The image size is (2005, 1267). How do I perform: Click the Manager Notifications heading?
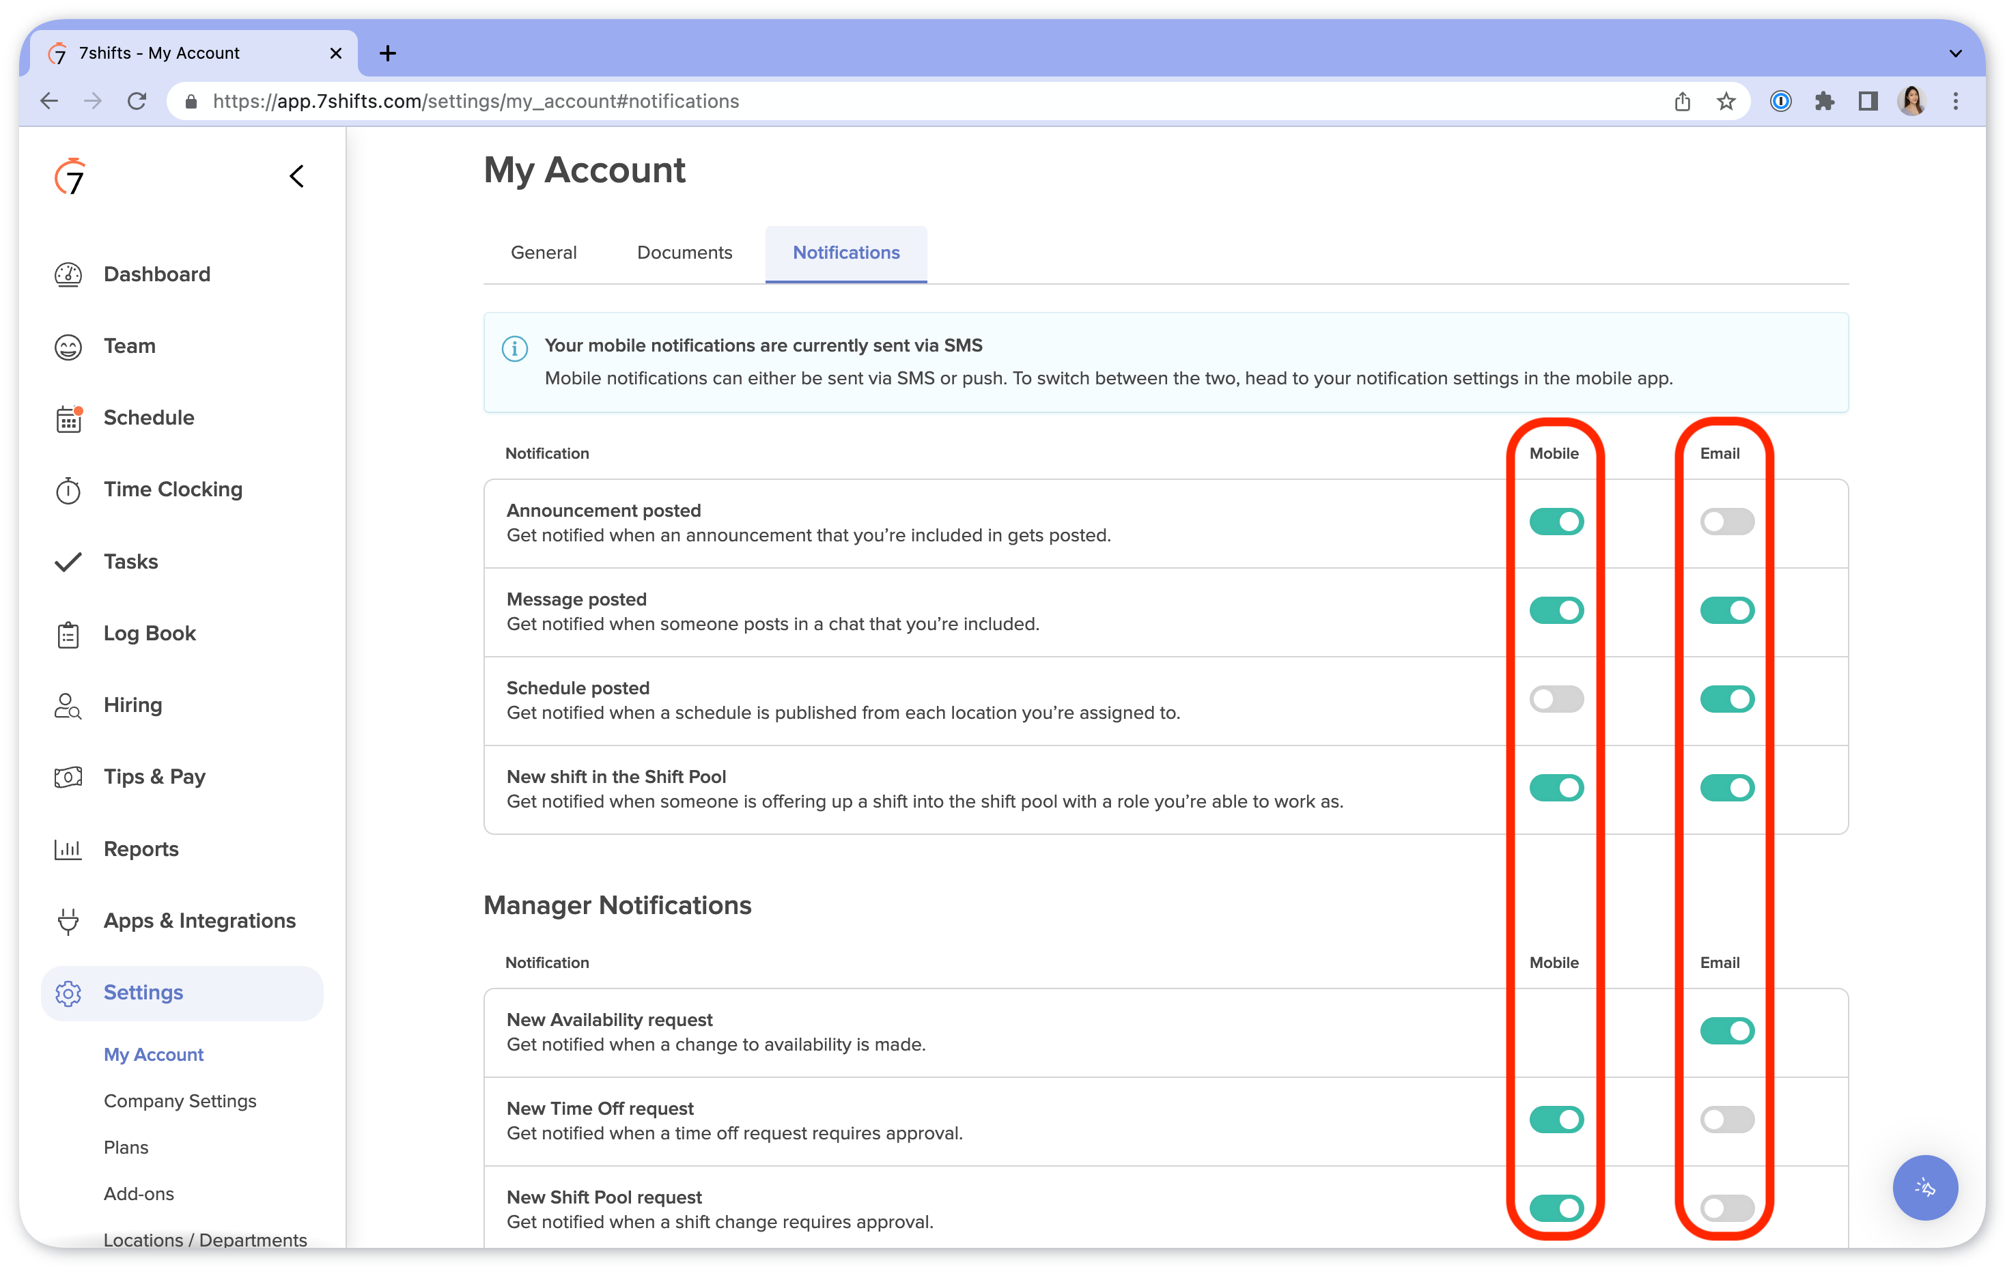tap(617, 905)
